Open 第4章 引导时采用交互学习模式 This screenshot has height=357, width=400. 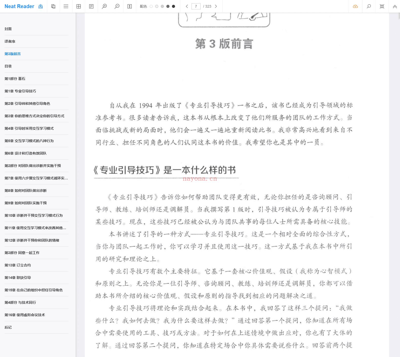[x=37, y=128]
